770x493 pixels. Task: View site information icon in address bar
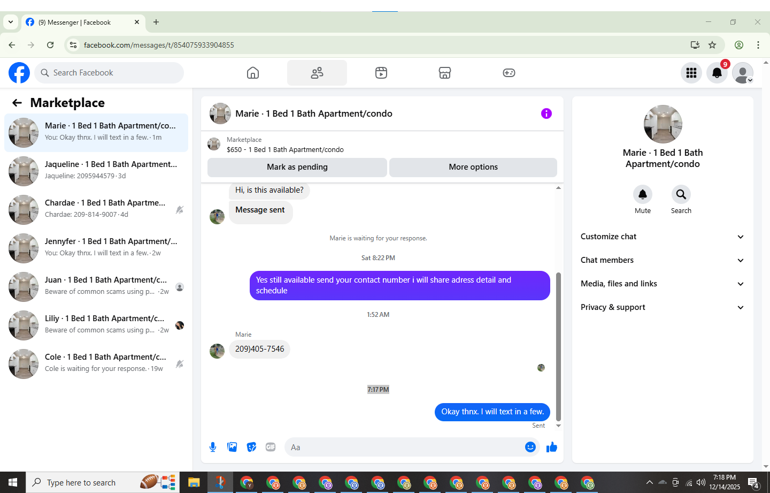tap(73, 45)
